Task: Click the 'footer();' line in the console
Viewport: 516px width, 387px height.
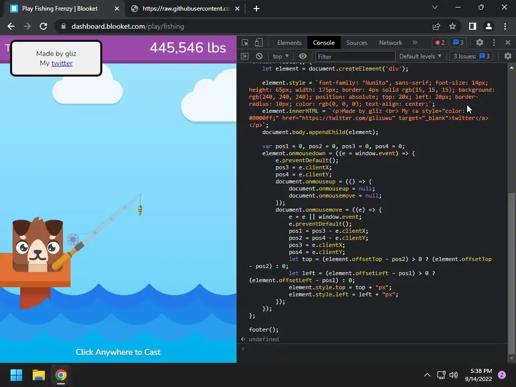Action: [x=264, y=330]
